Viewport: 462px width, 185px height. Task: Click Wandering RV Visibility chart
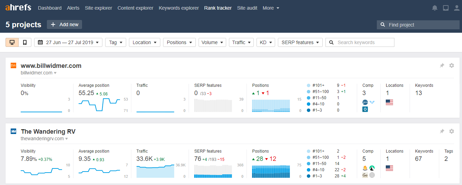(x=41, y=171)
